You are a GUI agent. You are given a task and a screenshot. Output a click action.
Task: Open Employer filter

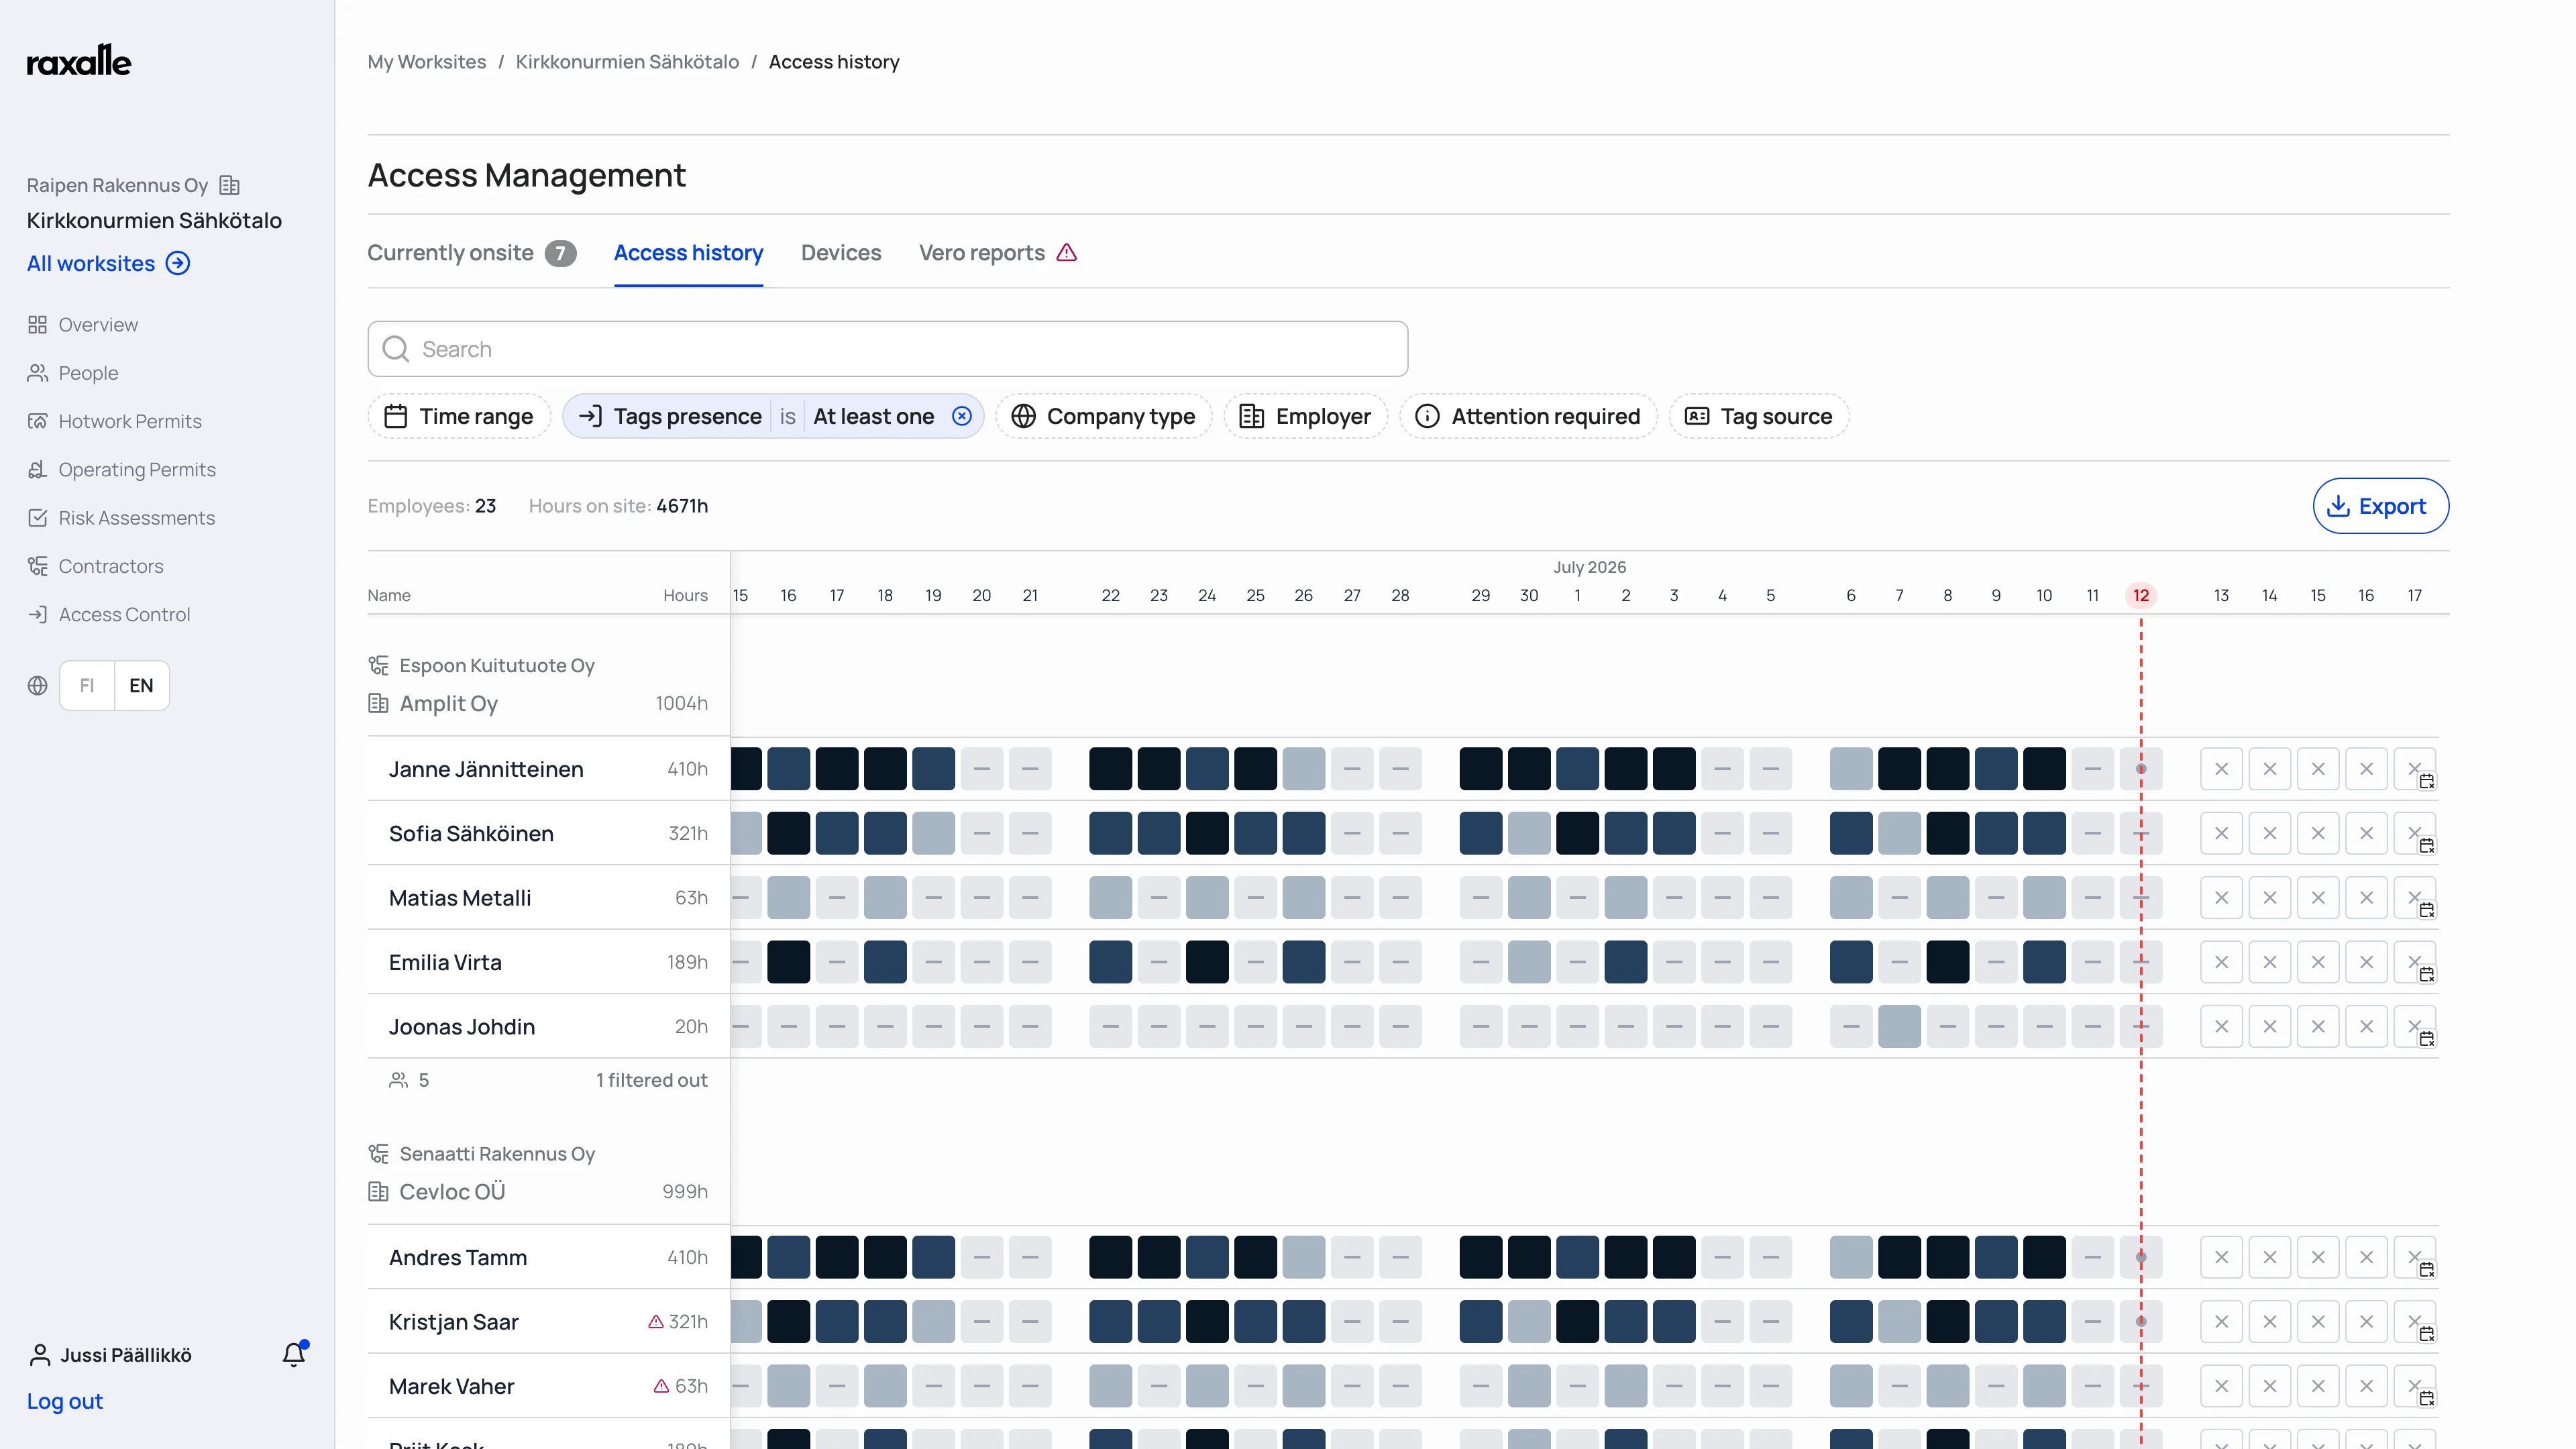pyautogui.click(x=1305, y=416)
